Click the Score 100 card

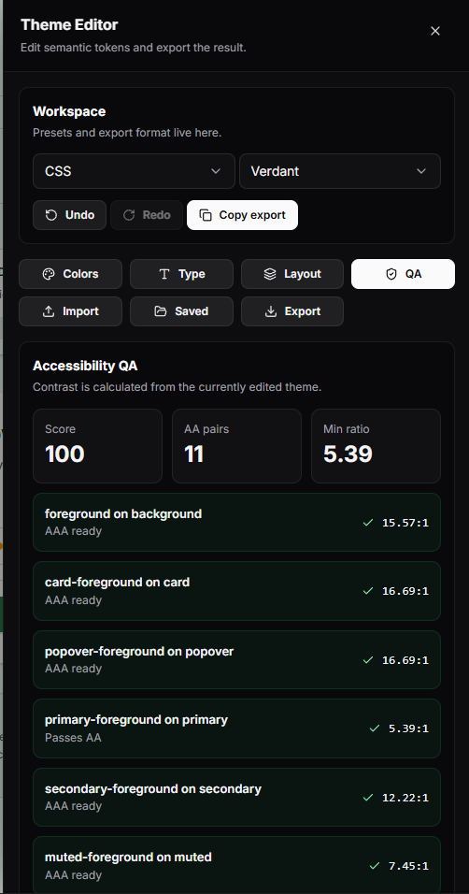pyautogui.click(x=97, y=446)
